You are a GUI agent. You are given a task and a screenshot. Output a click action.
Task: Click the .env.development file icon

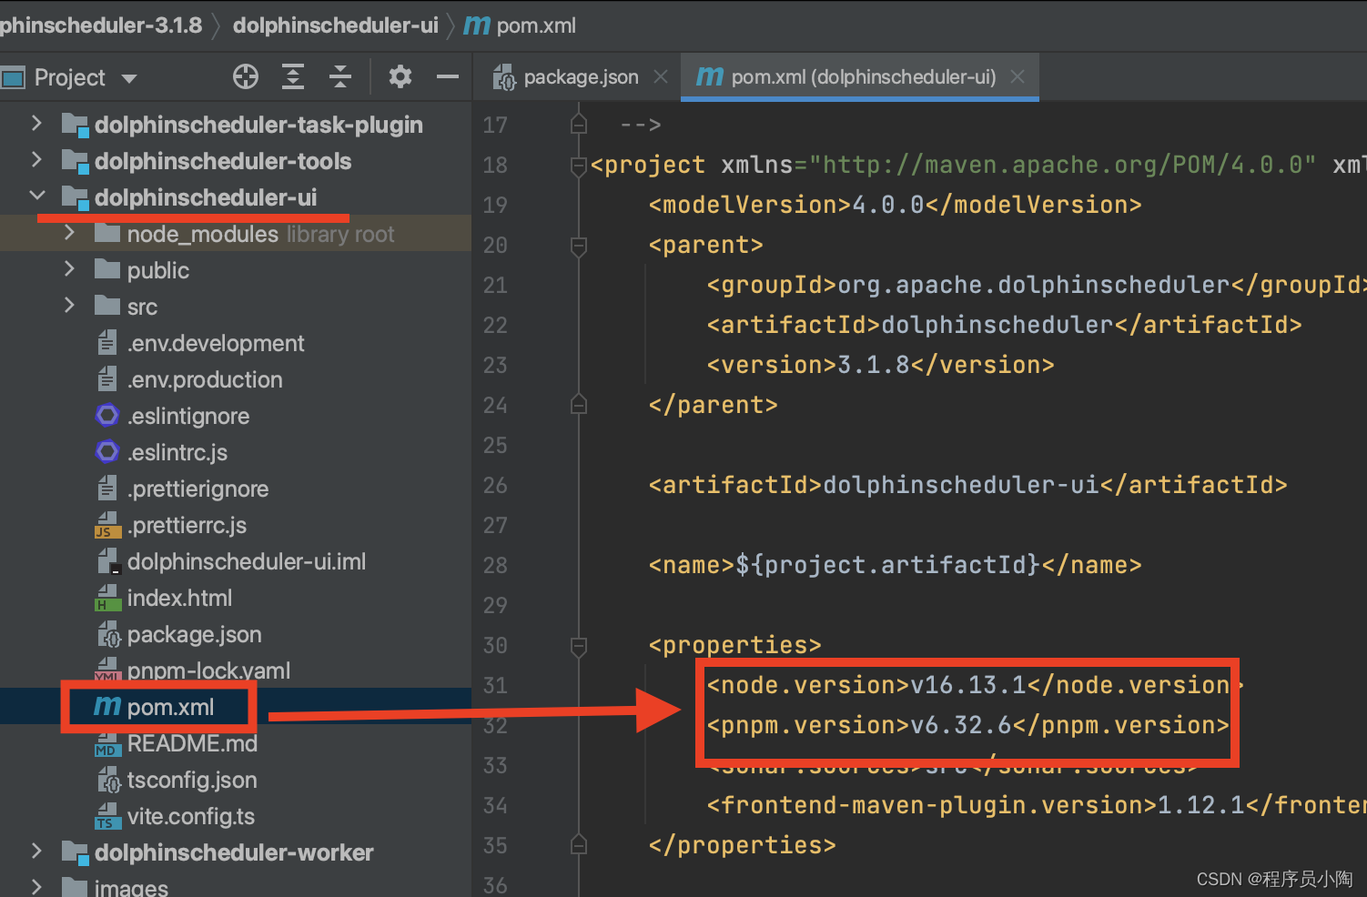[107, 343]
